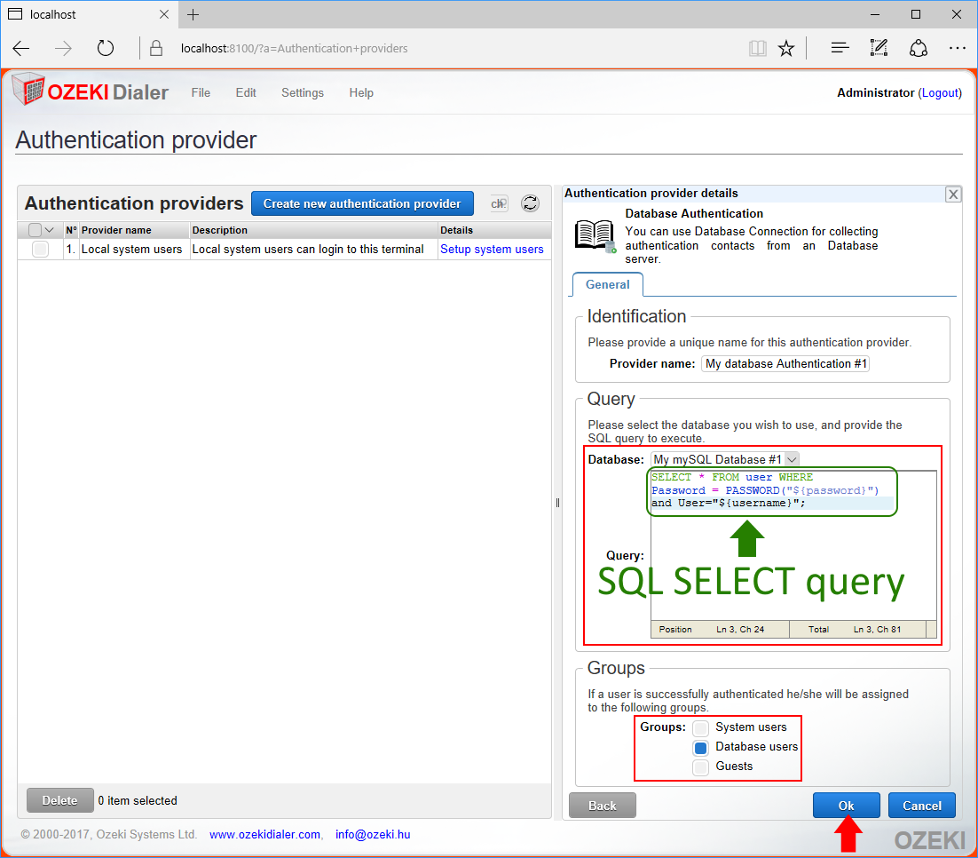Add this page to favorites with star icon
Screen dimensions: 978x858
(786, 48)
